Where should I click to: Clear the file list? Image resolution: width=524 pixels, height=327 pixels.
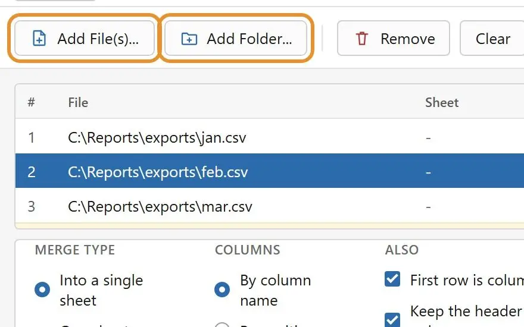492,39
